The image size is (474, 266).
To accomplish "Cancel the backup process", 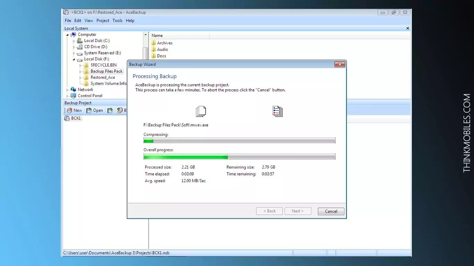I will click(331, 211).
